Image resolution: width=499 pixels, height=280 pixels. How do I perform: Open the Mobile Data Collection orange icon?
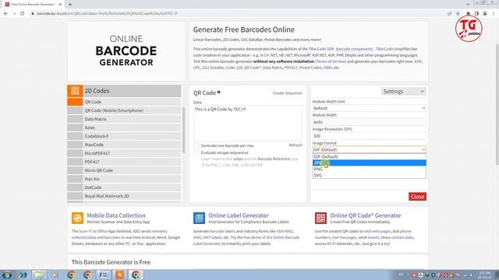pyautogui.click(x=77, y=218)
